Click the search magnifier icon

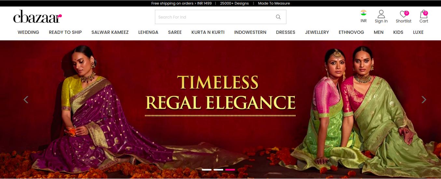click(x=278, y=17)
